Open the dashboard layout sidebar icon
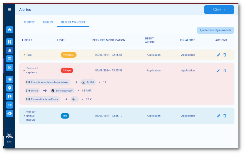 (10, 42)
